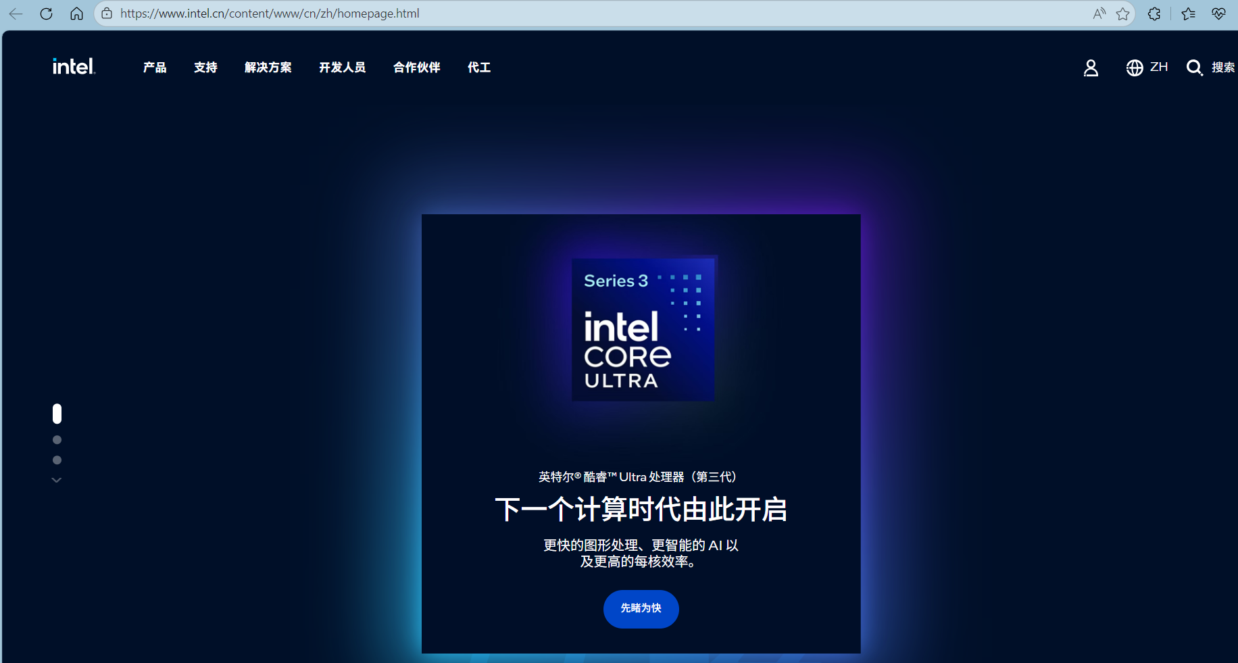Screen dimensions: 1238x663
Task: Switch to the third carousel slide dot
Action: tap(57, 460)
